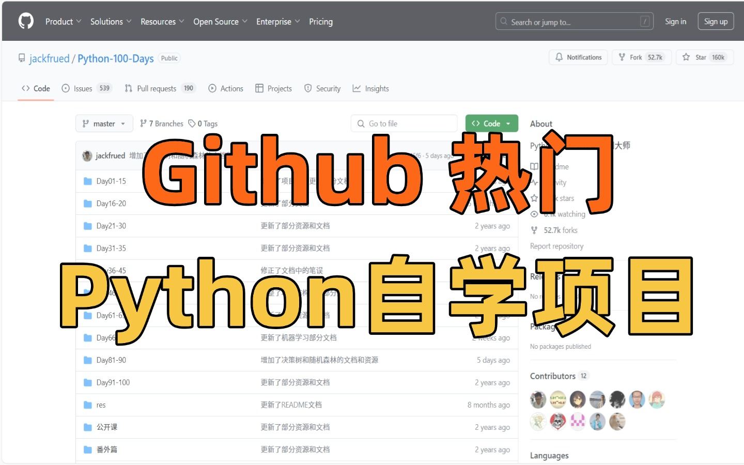The height and width of the screenshot is (465, 744).
Task: Open the Actions tab
Action: [x=226, y=88]
